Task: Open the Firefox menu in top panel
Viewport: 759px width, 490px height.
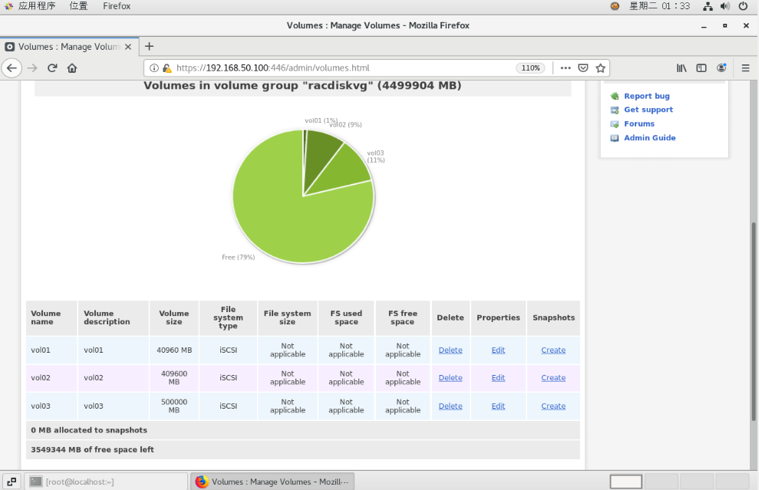Action: click(117, 6)
